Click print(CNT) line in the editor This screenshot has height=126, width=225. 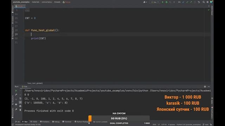38,38
